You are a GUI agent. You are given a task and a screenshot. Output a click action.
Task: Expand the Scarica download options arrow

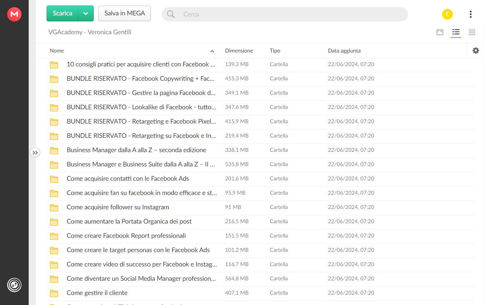click(86, 13)
